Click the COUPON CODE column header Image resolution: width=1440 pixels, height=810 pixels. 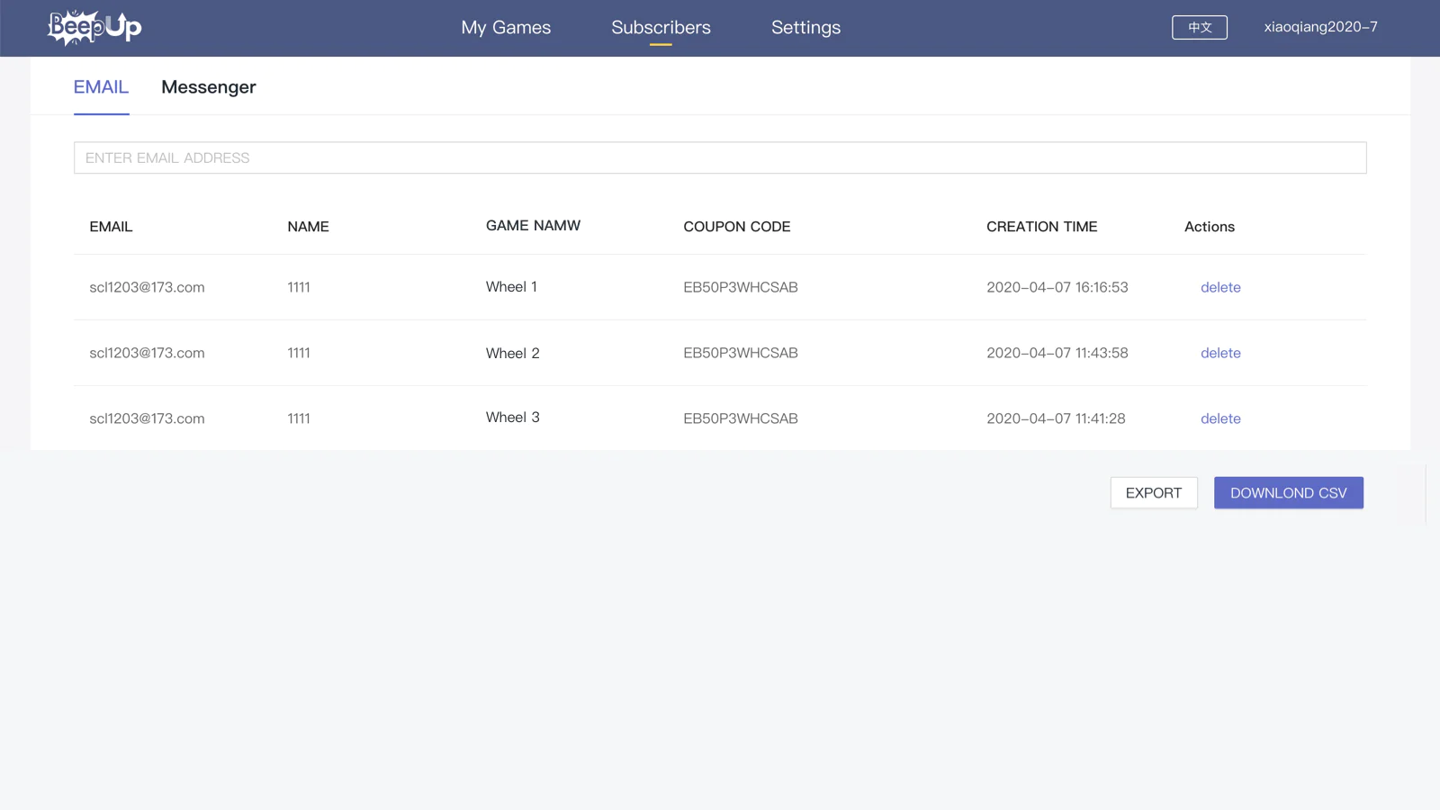tap(736, 227)
